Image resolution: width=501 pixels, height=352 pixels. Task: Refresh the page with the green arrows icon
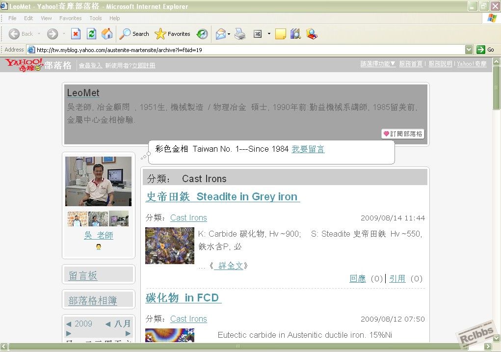91,34
